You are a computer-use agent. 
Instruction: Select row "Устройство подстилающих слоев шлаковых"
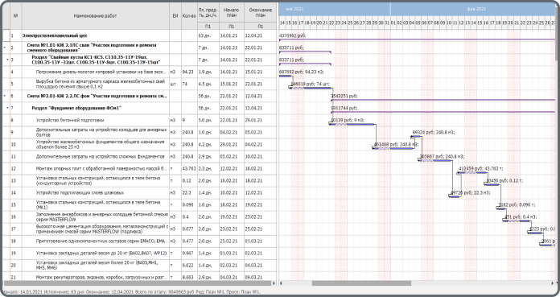(139, 192)
